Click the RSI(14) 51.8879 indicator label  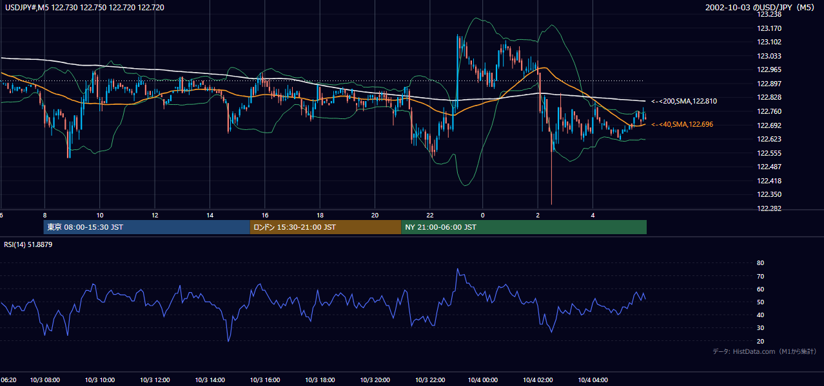point(28,244)
